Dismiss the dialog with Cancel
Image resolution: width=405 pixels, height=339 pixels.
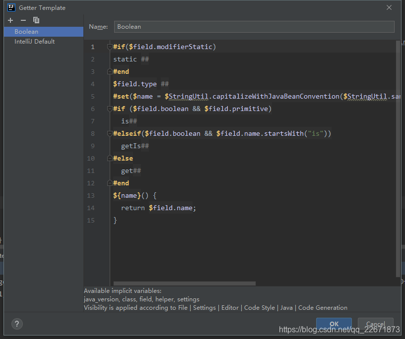click(x=375, y=323)
